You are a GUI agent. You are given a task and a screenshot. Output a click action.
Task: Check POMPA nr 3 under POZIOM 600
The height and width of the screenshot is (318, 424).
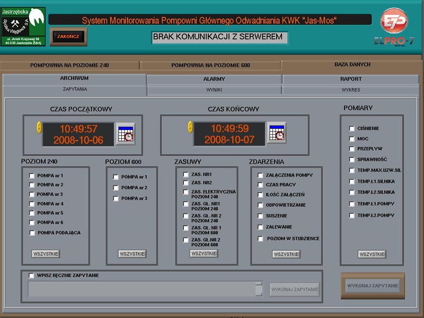(116, 198)
